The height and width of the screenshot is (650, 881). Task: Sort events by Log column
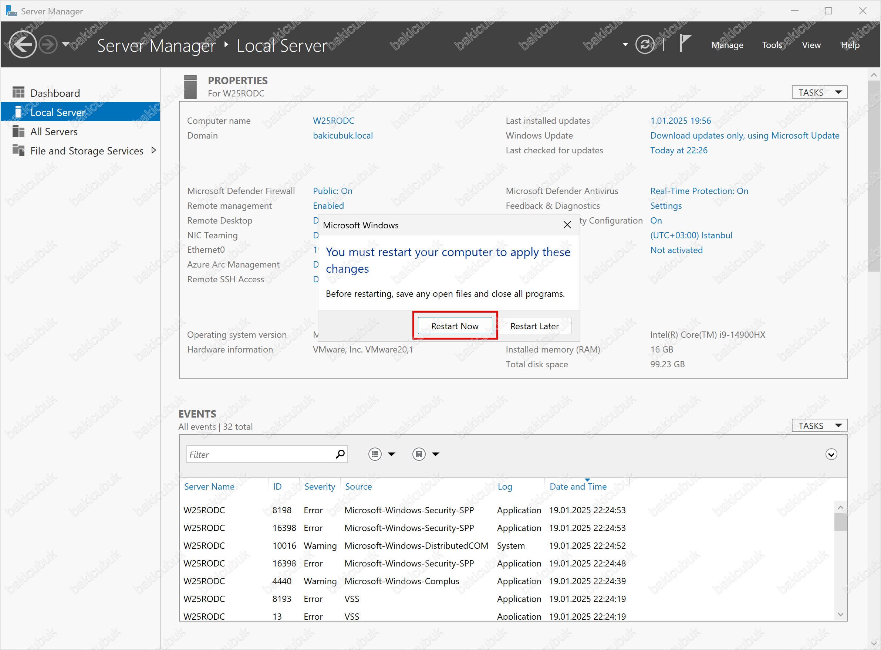click(504, 487)
